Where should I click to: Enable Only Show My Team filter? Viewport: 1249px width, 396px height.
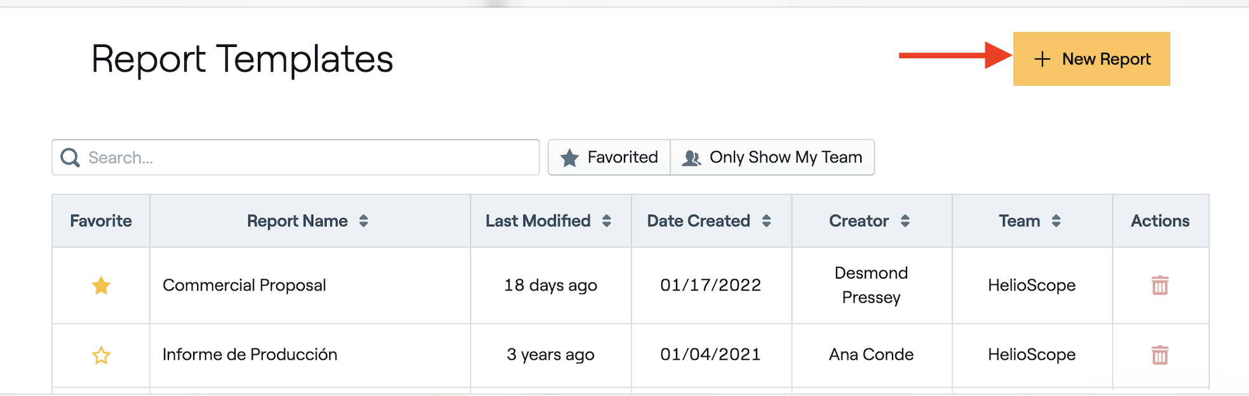773,157
